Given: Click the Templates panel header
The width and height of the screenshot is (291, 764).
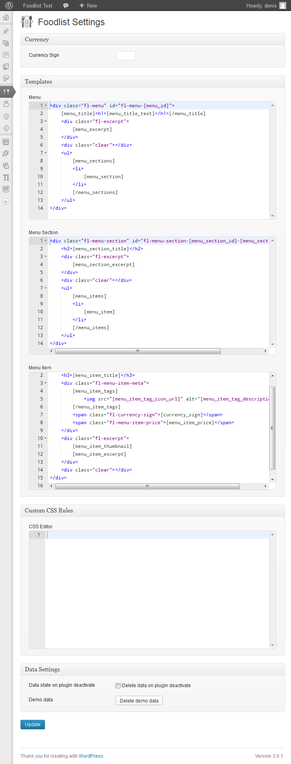Looking at the screenshot, I should click(153, 82).
